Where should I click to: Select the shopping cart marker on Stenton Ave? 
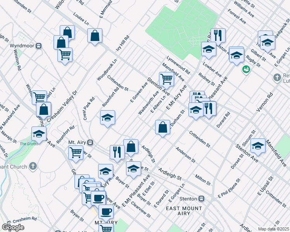coord(166,80)
